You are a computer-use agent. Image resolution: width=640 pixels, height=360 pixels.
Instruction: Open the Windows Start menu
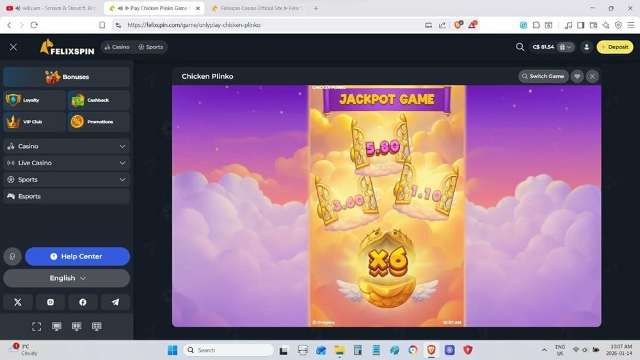pos(172,350)
